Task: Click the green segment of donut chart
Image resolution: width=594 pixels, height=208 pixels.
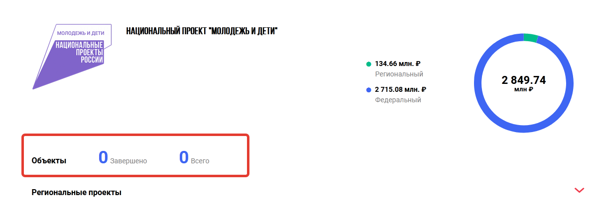Action: coord(530,38)
